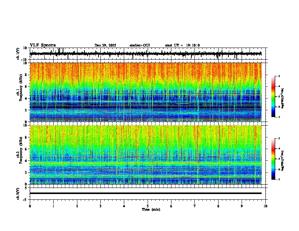This screenshot has height=231, width=299.
Task: Click the '-7' label on ch.1 color bar
Action: 279,117
